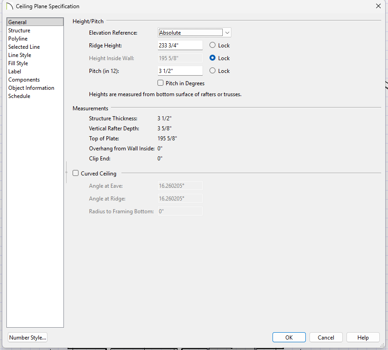
Task: Close the Ceiling Plane Specification window
Action: coord(378,6)
